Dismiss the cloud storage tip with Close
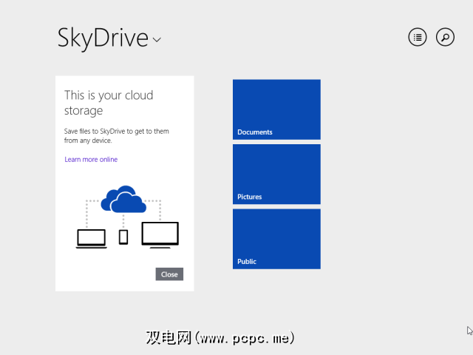The height and width of the screenshot is (355, 473). click(169, 274)
